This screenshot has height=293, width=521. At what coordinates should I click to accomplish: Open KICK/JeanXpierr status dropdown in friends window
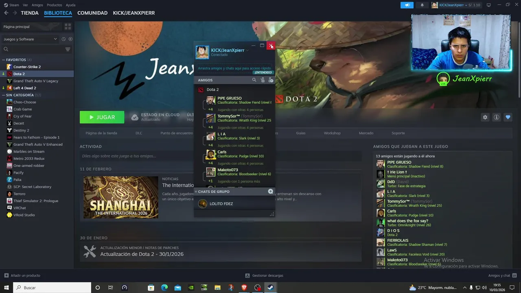point(247,50)
